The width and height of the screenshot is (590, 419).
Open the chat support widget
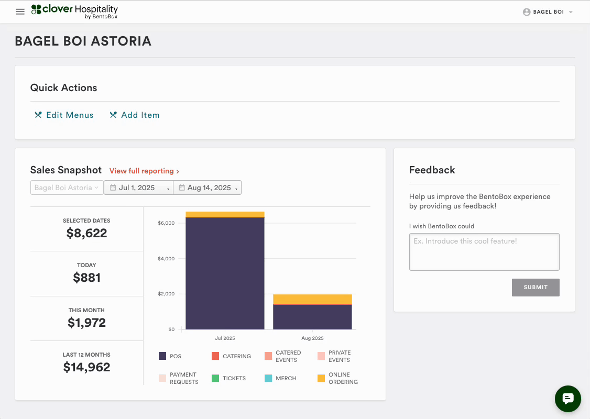tap(568, 399)
